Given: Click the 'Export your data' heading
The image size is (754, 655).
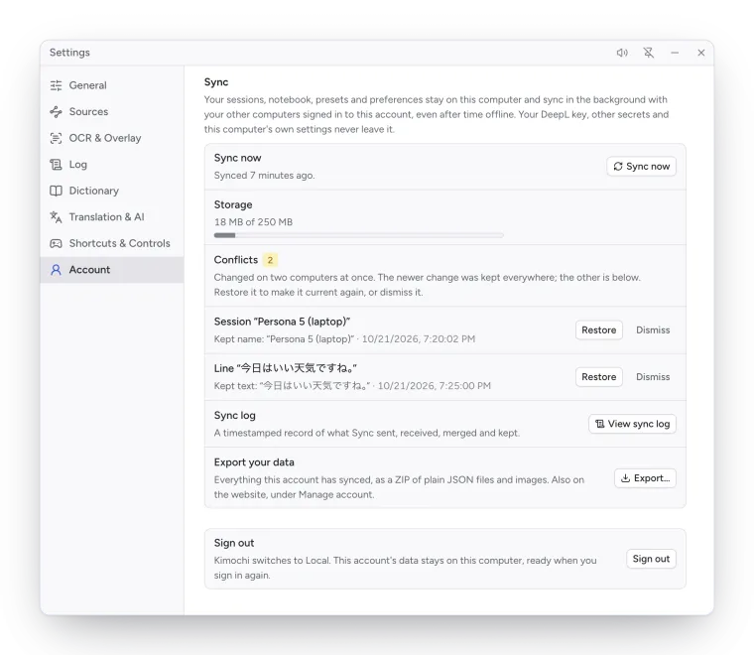Looking at the screenshot, I should [254, 462].
